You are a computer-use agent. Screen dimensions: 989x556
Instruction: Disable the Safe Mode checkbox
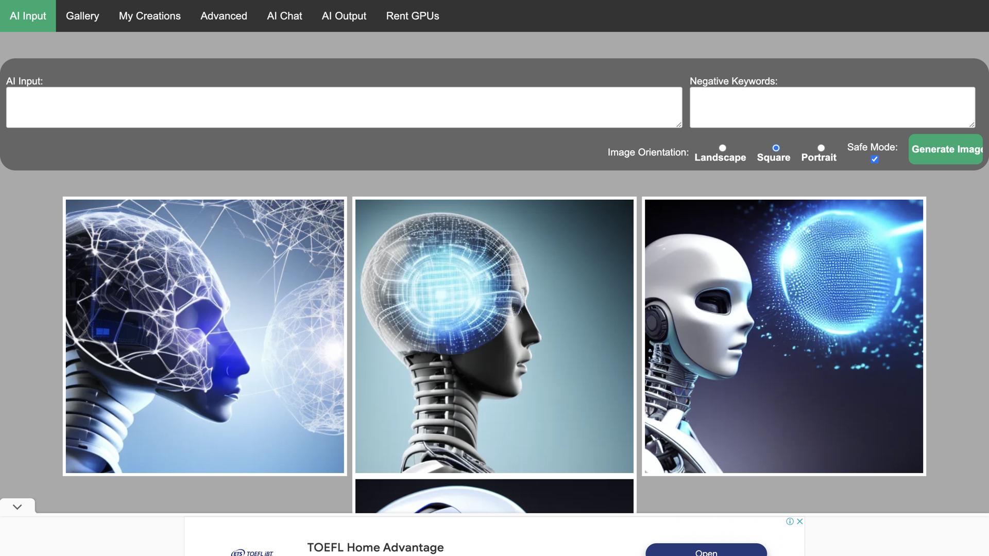pos(874,160)
